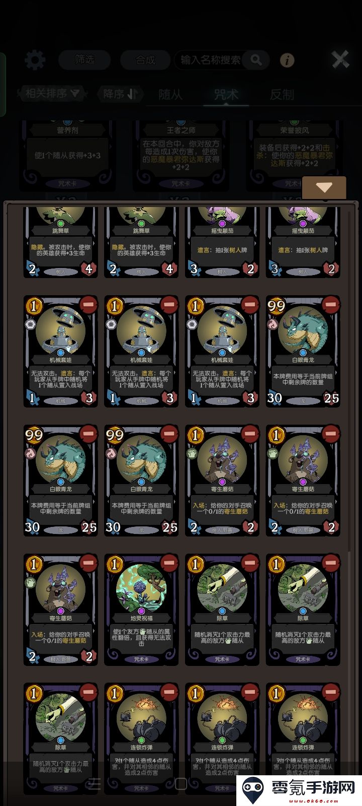
Task: Open the settings gear icon
Action: 35,60
